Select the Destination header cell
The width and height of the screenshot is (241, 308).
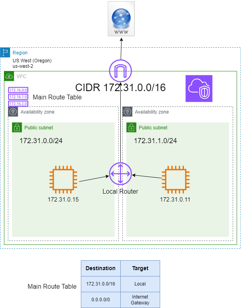pyautogui.click(x=101, y=268)
